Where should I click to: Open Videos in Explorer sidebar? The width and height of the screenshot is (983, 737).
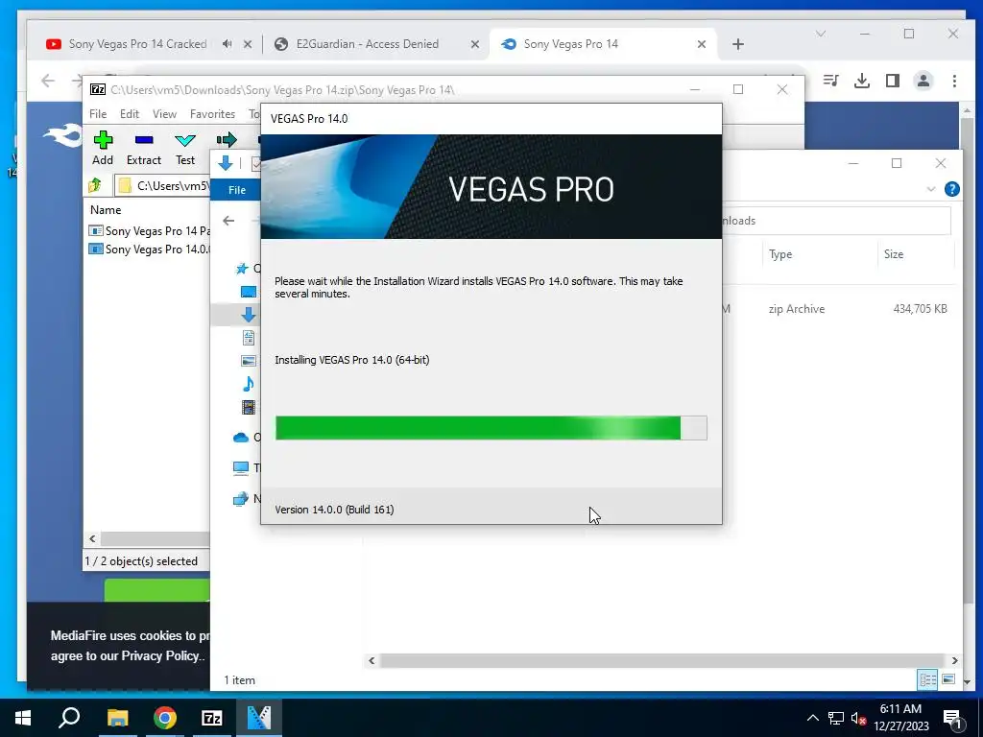click(x=249, y=407)
